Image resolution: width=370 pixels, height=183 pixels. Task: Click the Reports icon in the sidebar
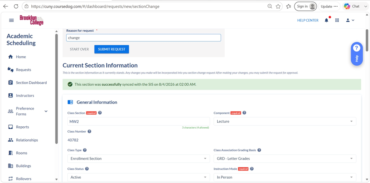pos(11,127)
